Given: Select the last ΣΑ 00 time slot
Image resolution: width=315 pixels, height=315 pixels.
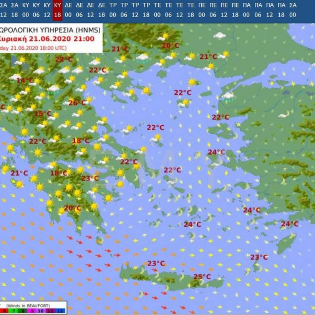Looking at the screenshot, I should (292, 10).
